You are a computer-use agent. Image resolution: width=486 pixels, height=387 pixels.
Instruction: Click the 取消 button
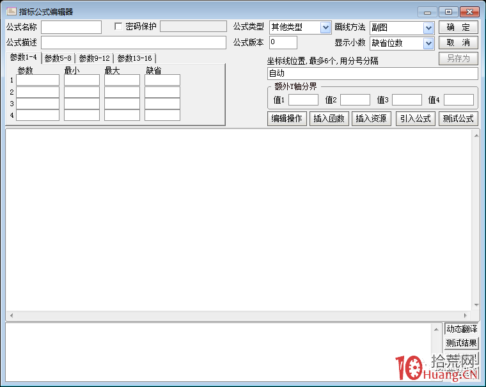point(459,43)
